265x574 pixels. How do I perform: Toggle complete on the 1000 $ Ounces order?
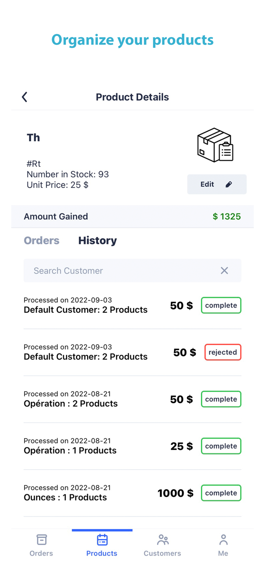coord(221,493)
